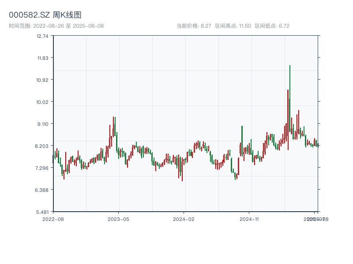This screenshot has height=264, width=353.
Task: Click the 当前价格 8.27 label
Action: (194, 26)
